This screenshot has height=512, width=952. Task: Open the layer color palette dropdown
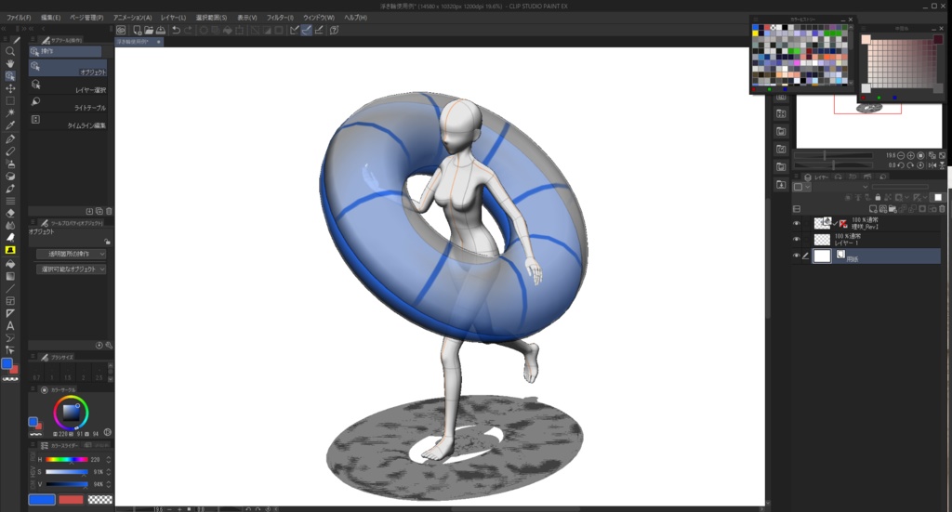click(x=802, y=187)
